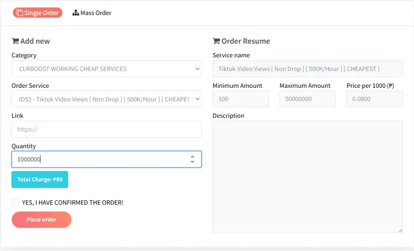Screen dimensions: 414x251
Task: Click the 'Order Service' label
Action: (x=31, y=86)
